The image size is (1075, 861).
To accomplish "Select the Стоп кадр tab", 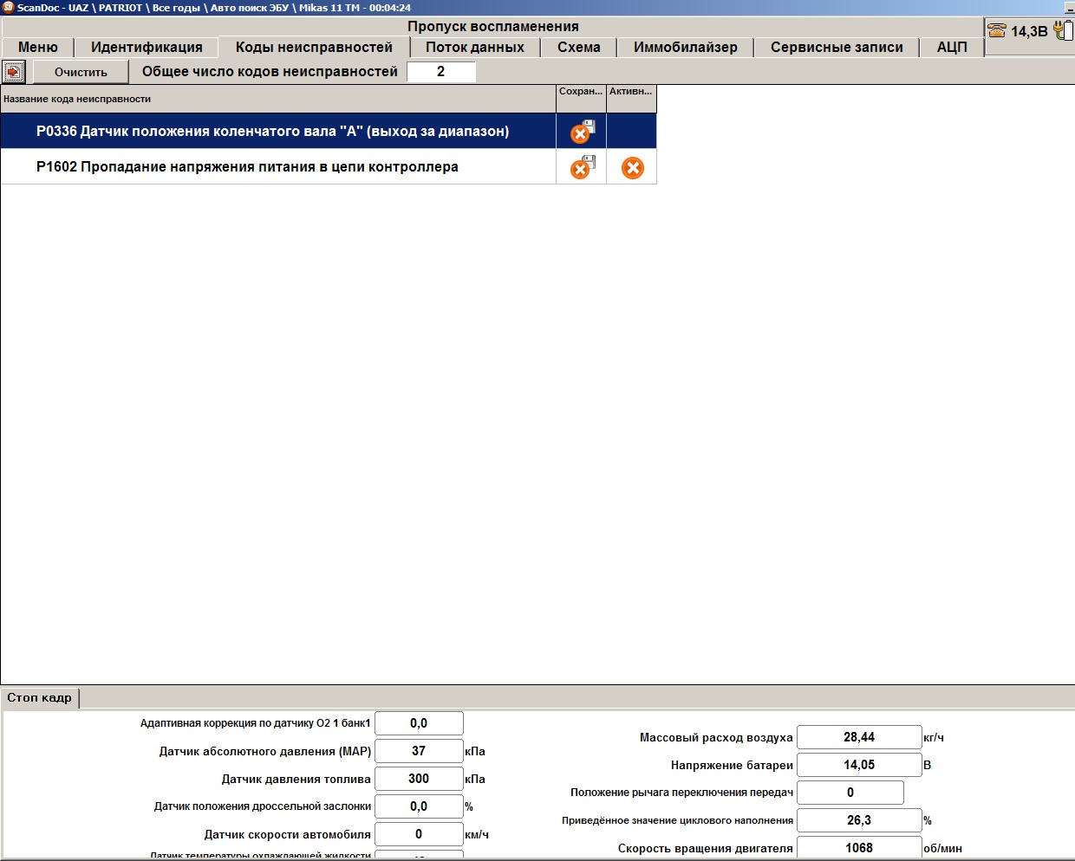I will pyautogui.click(x=40, y=698).
